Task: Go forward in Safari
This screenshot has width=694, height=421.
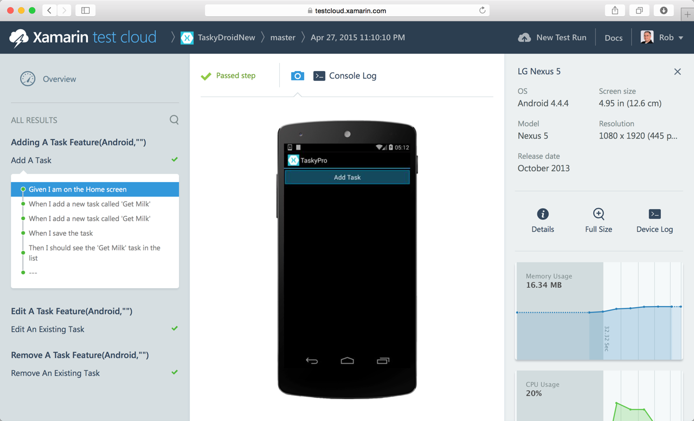Action: coord(64,10)
